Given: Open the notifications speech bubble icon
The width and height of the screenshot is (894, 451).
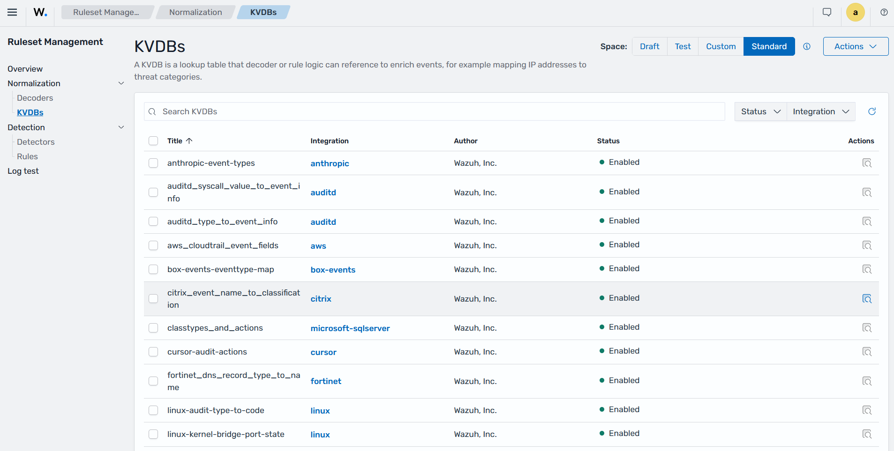Looking at the screenshot, I should tap(827, 12).
